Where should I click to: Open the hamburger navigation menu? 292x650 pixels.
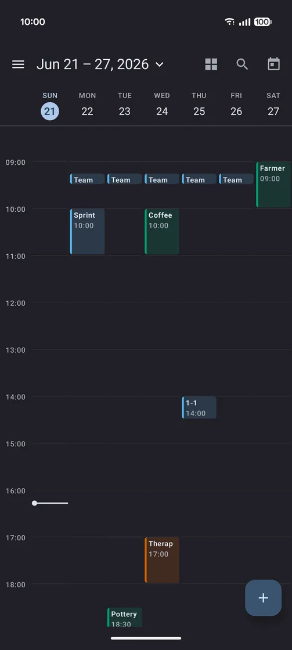(18, 64)
